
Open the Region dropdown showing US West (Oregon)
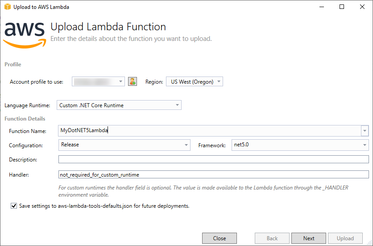coord(195,81)
